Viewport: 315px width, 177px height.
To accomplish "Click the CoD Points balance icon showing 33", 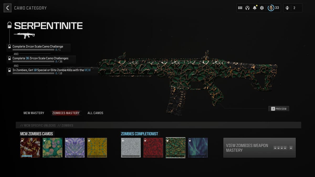I will (270, 8).
